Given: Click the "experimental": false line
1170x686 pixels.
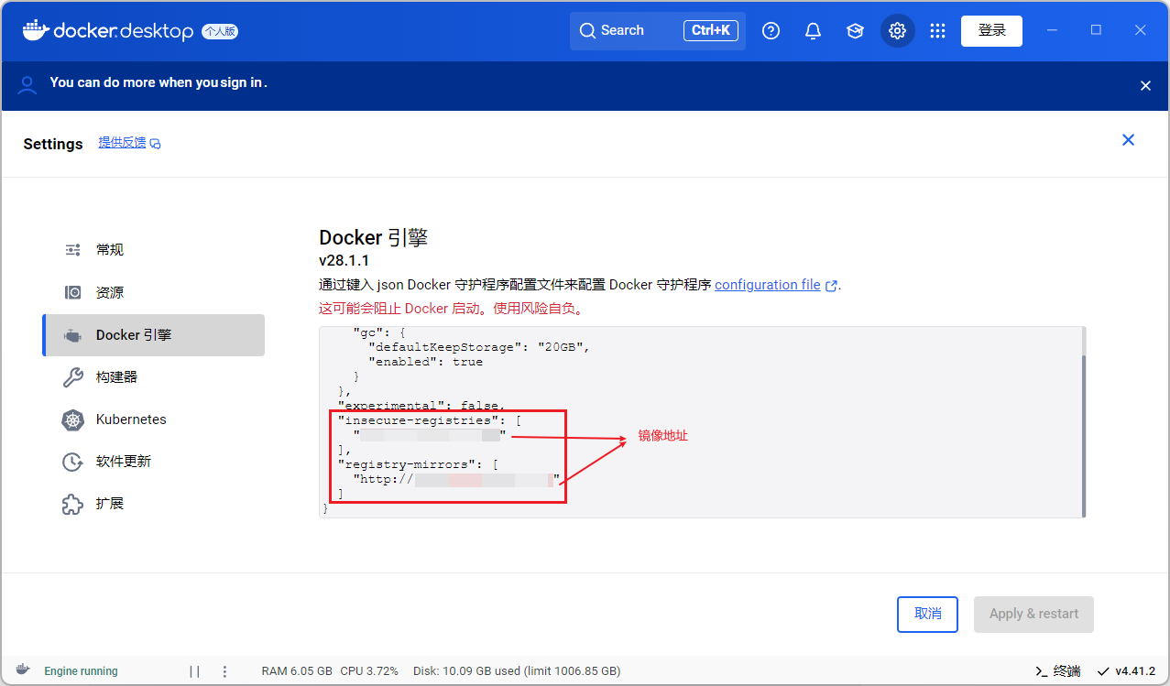Looking at the screenshot, I should [x=421, y=406].
